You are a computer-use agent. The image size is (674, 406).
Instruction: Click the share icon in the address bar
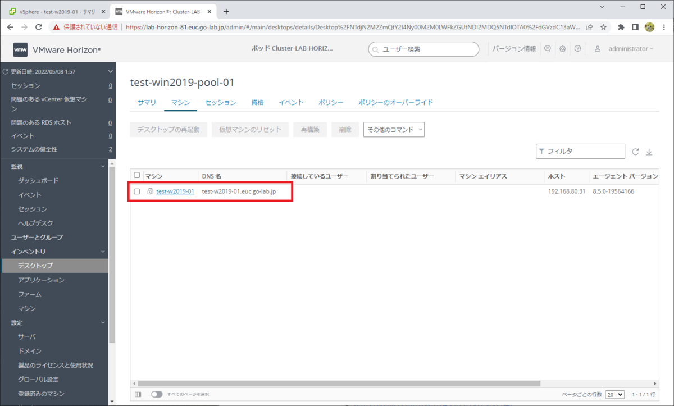point(589,27)
